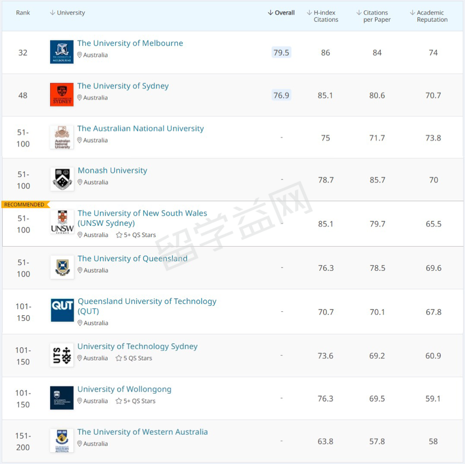The width and height of the screenshot is (465, 464).
Task: Click location pin icon under Monash University
Action: pos(80,182)
